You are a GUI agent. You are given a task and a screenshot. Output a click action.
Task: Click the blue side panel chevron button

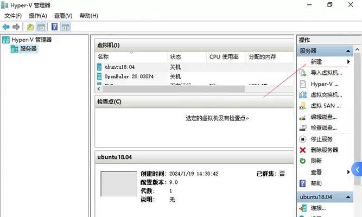coord(357,170)
